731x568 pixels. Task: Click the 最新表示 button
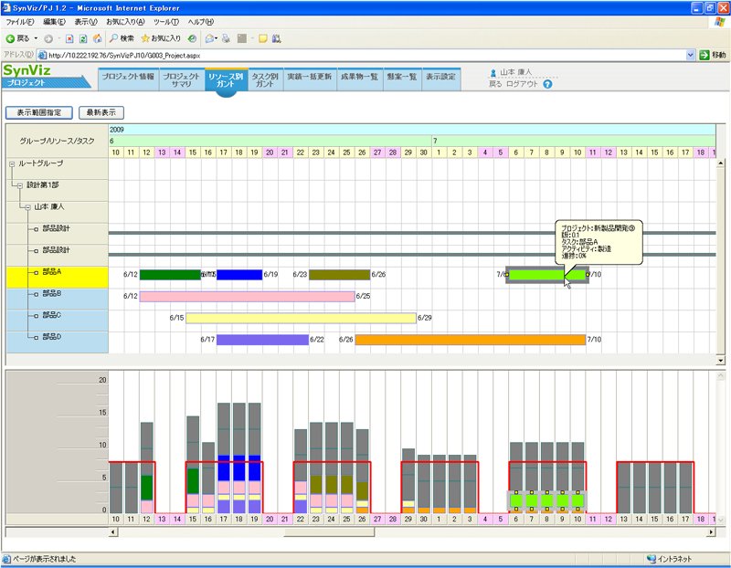(101, 112)
